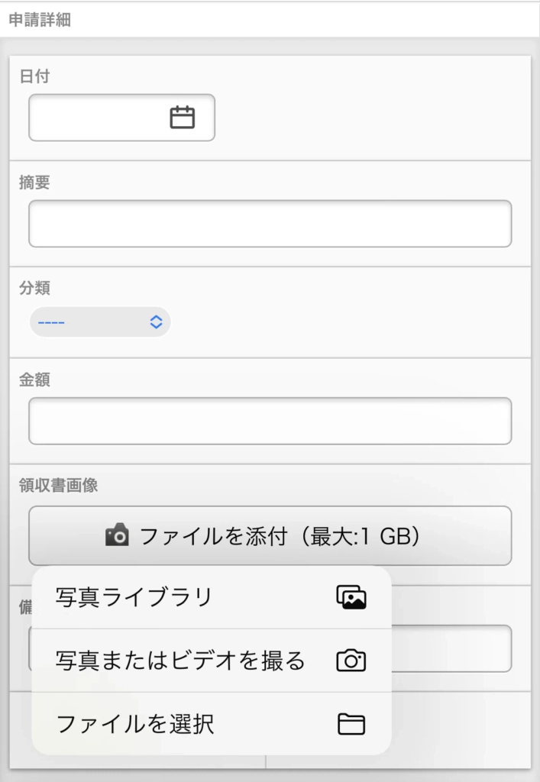The height and width of the screenshot is (782, 540).
Task: Click inside the 摘要 summary text field
Action: click(269, 222)
